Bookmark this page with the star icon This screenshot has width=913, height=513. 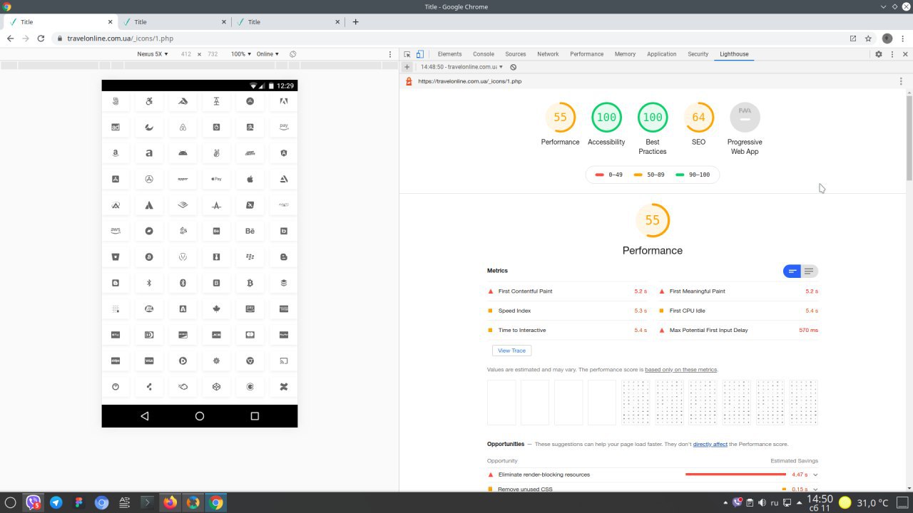(x=868, y=38)
